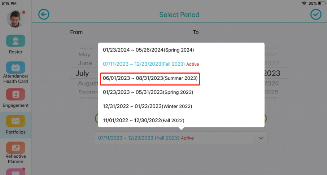327x175 pixels.
Task: Click the period dropdown field showing Fall 2023
Action: pyautogui.click(x=181, y=138)
